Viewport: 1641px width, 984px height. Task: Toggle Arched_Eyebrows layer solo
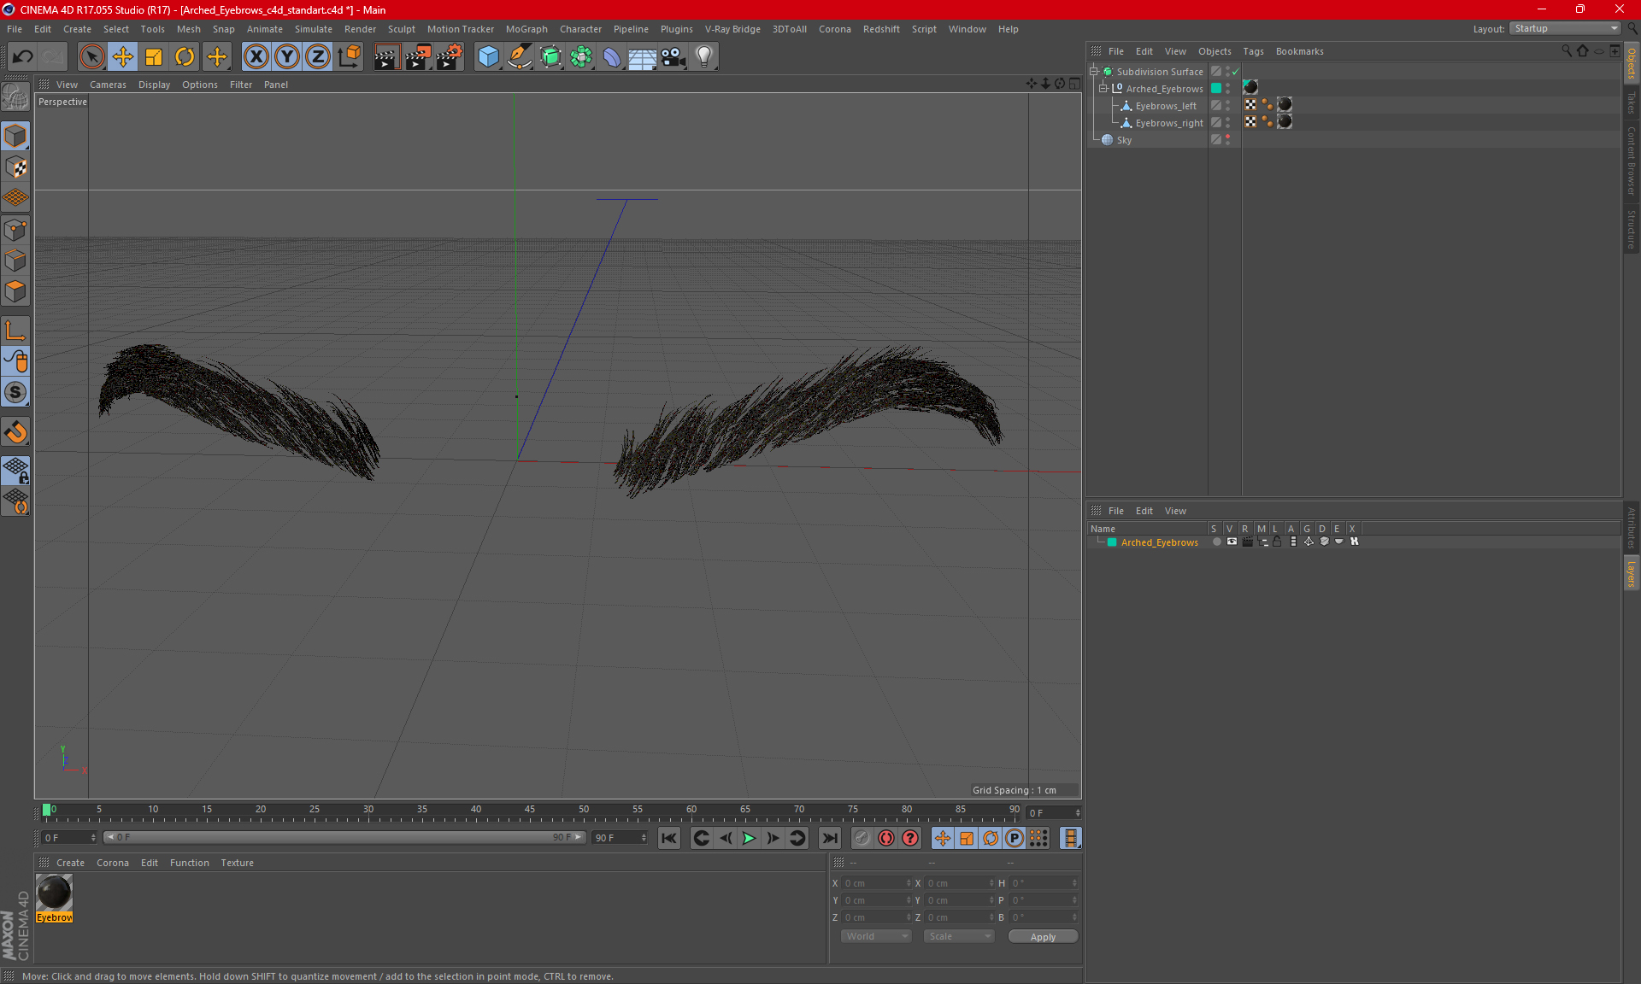[1216, 542]
